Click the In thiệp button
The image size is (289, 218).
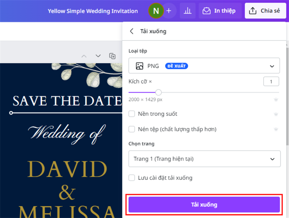pyautogui.click(x=219, y=11)
